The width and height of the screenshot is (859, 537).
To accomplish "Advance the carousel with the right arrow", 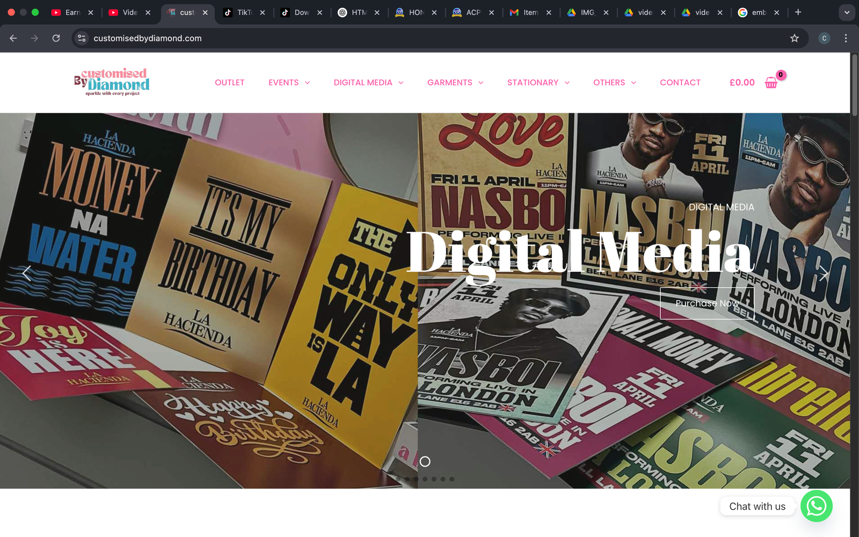I will point(824,273).
